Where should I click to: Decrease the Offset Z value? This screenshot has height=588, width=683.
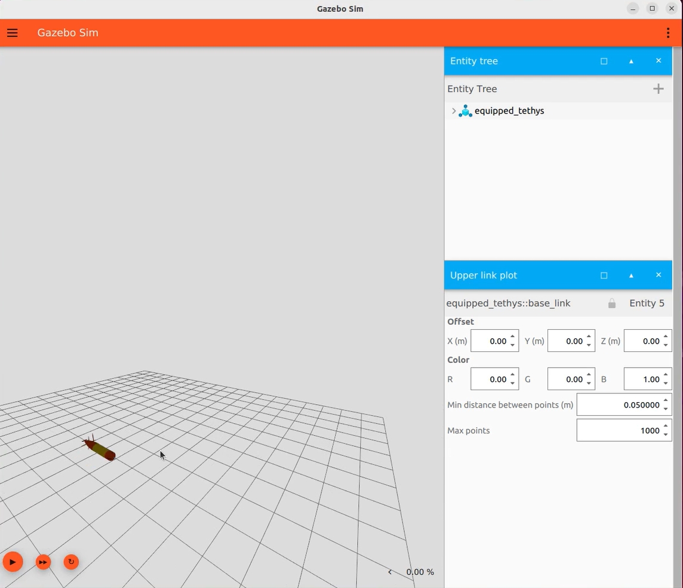pos(666,345)
